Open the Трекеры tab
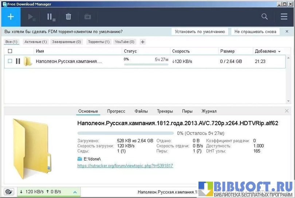295x198 pixels. (165, 111)
